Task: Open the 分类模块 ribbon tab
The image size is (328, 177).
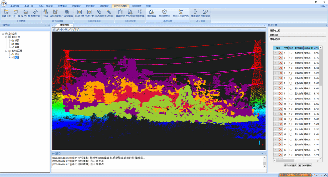Action: click(62, 6)
